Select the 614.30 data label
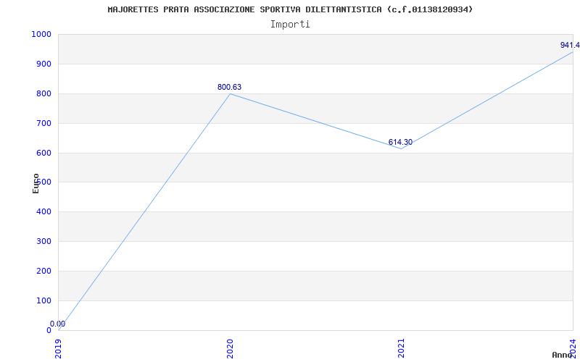Viewport: 580px width, 362px height. [400, 142]
